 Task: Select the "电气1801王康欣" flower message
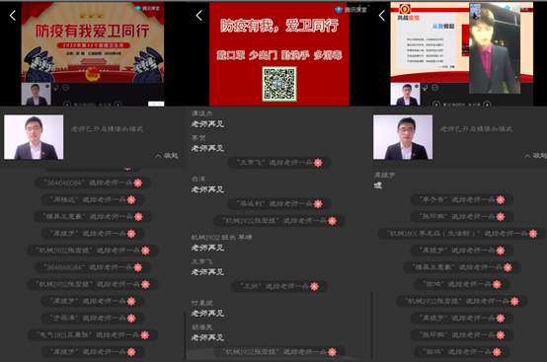point(93,334)
